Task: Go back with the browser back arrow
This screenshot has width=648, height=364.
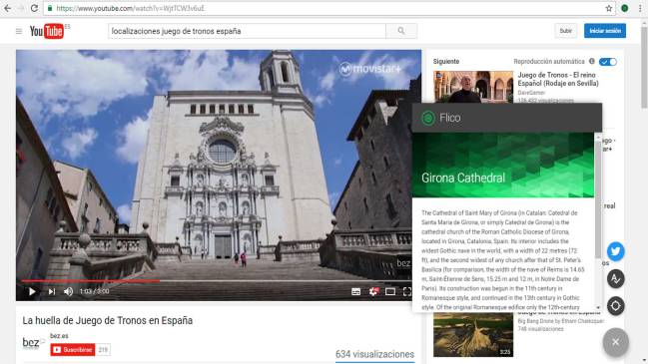Action: click(x=7, y=8)
